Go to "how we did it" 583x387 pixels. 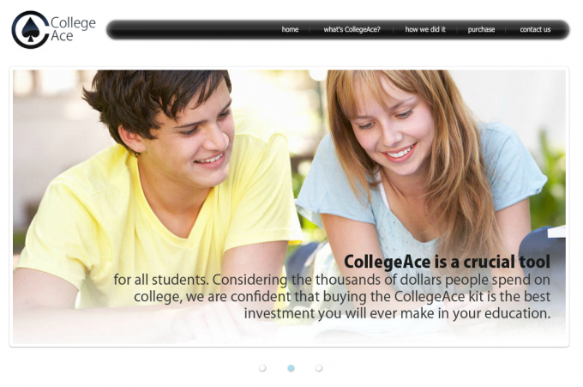[425, 29]
